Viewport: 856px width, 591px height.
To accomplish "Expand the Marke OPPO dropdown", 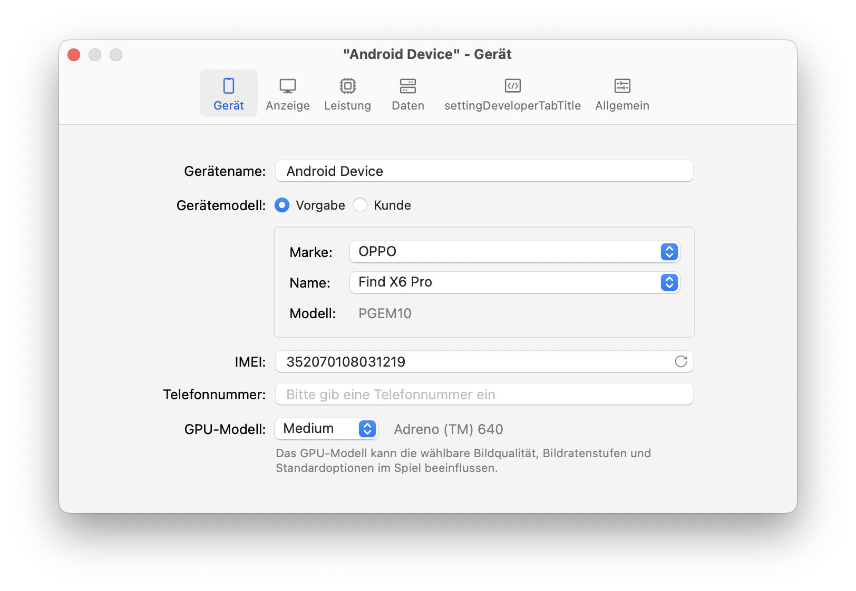I will coord(514,252).
